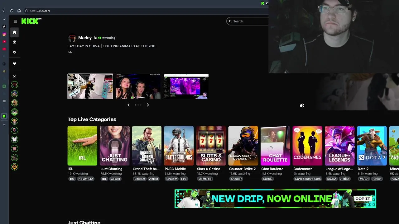Select the purple screen carousel thumbnail

tap(186, 86)
